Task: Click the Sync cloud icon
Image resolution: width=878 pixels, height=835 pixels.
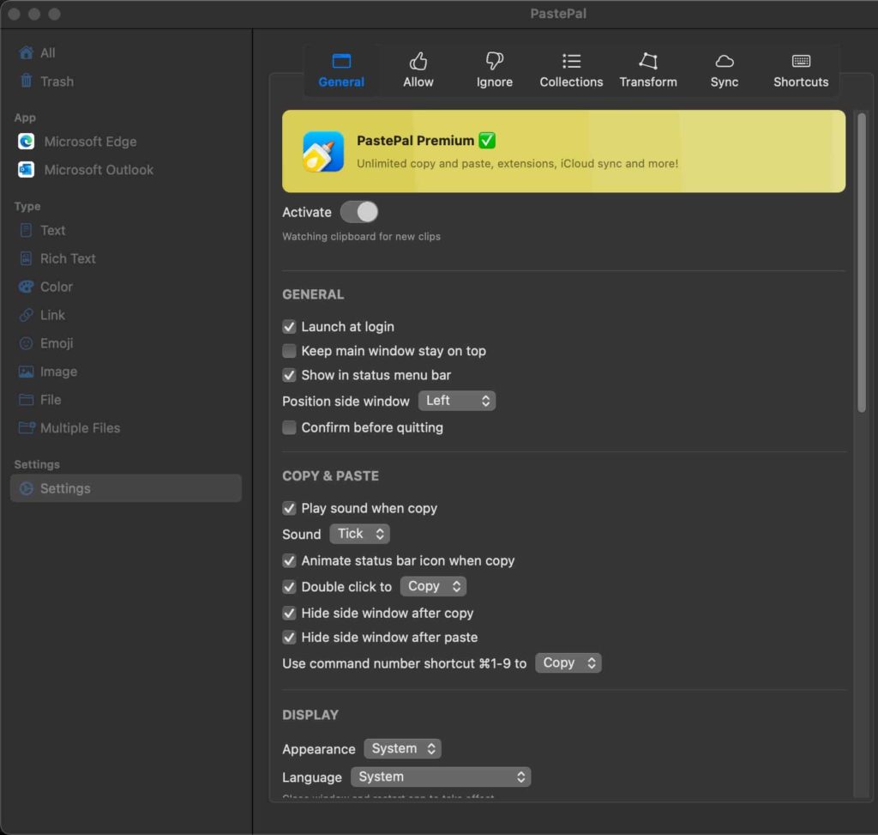Action: (724, 61)
